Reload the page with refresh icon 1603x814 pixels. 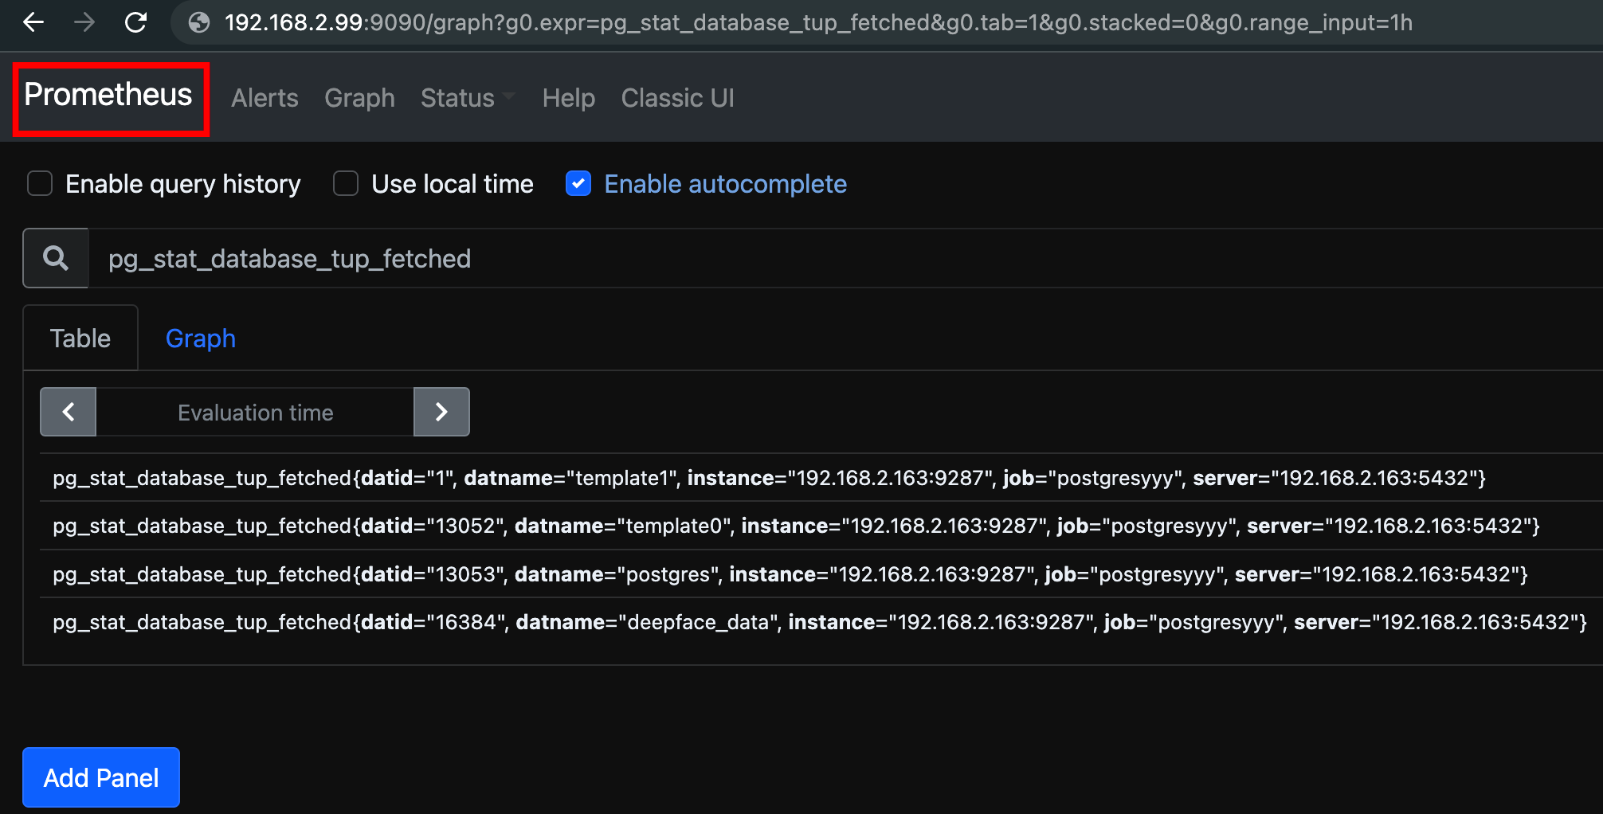[x=136, y=22]
